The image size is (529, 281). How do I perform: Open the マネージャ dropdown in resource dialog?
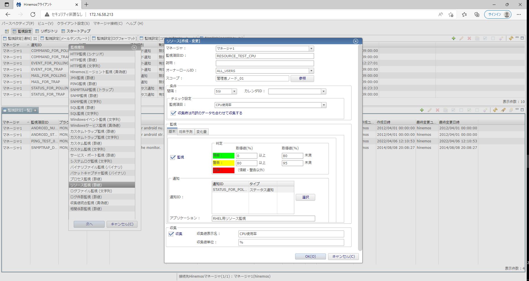click(x=311, y=48)
